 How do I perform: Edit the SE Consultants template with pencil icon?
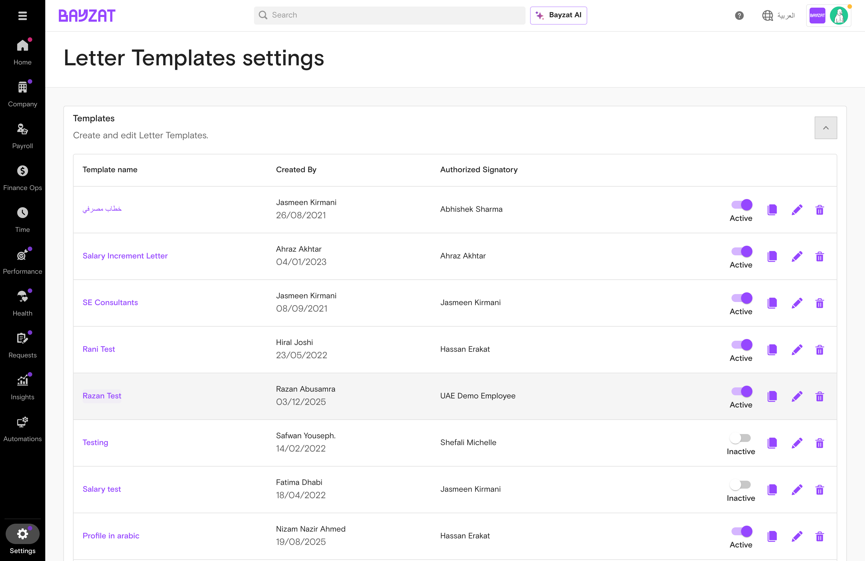click(797, 303)
